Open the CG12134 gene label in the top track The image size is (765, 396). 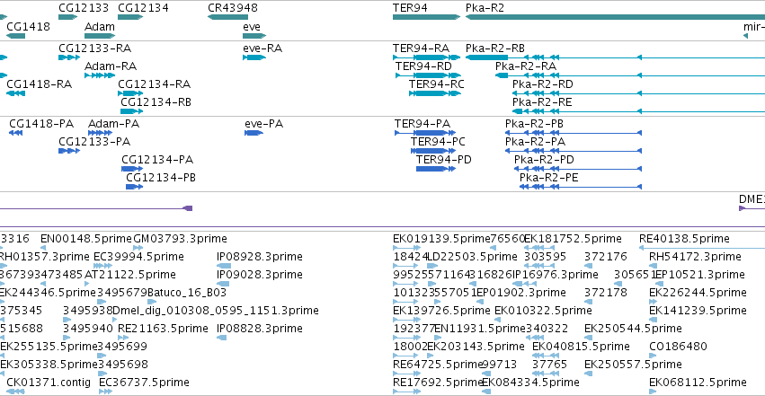click(x=144, y=8)
